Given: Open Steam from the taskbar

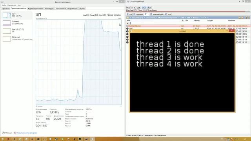Looking at the screenshot, I should coord(56,139).
